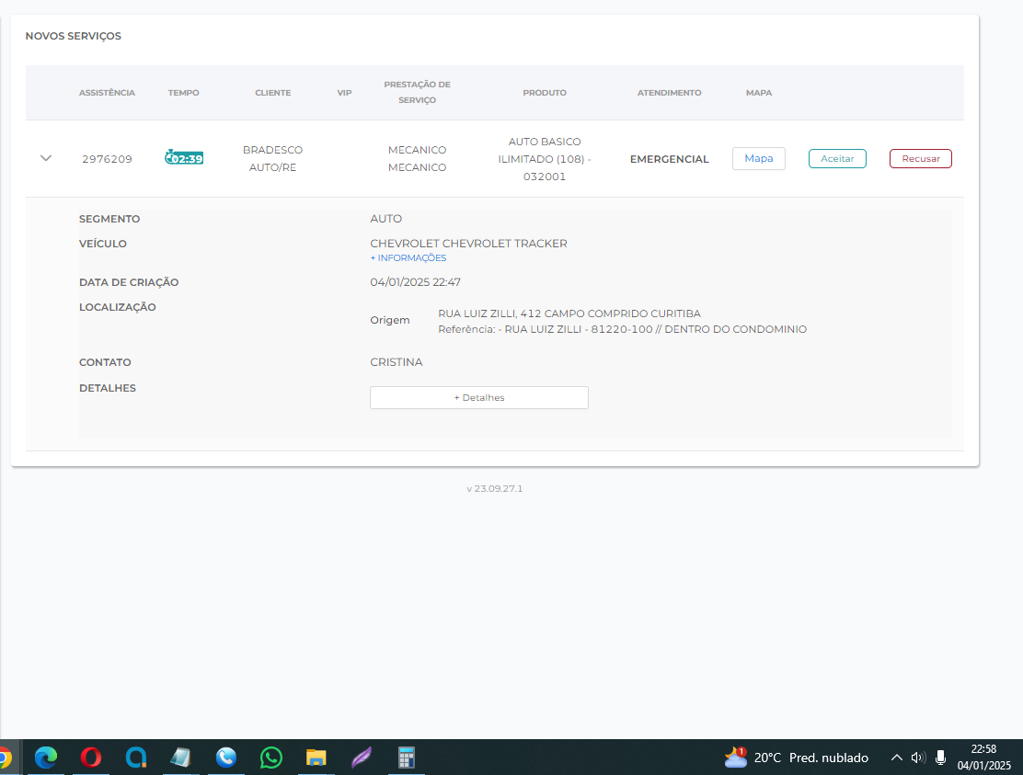Launch WhatsApp from the taskbar

tap(271, 758)
